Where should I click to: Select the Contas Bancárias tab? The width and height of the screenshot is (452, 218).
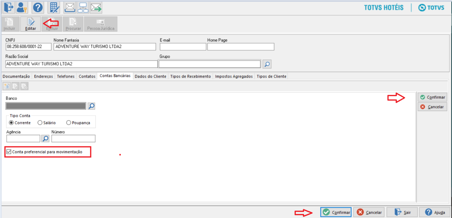click(x=115, y=76)
